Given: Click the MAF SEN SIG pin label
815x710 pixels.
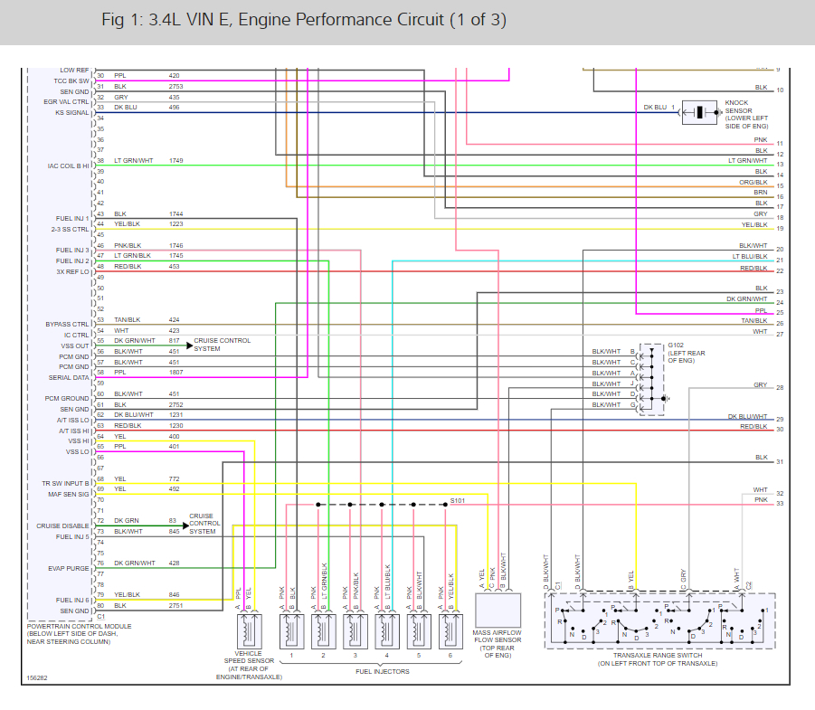Looking at the screenshot, I should coord(69,495).
